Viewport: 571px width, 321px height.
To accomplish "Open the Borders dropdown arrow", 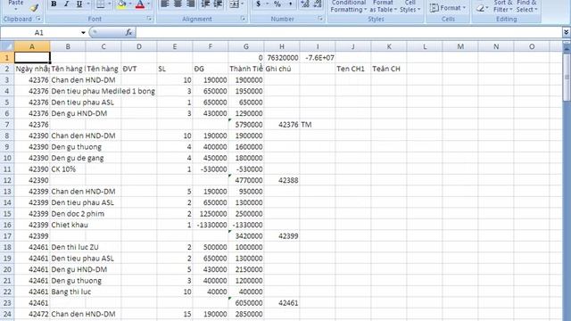I will [109, 4].
